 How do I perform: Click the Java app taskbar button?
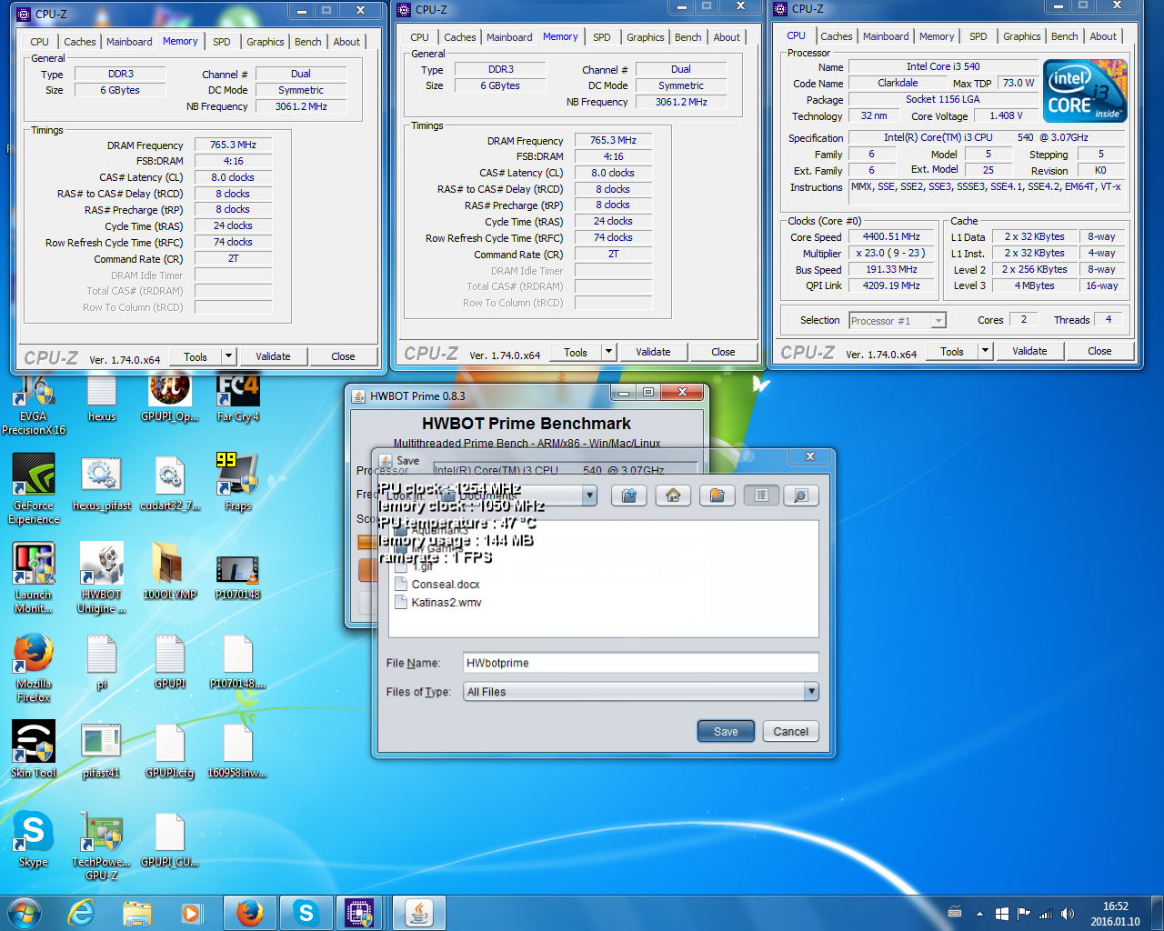coord(419,913)
